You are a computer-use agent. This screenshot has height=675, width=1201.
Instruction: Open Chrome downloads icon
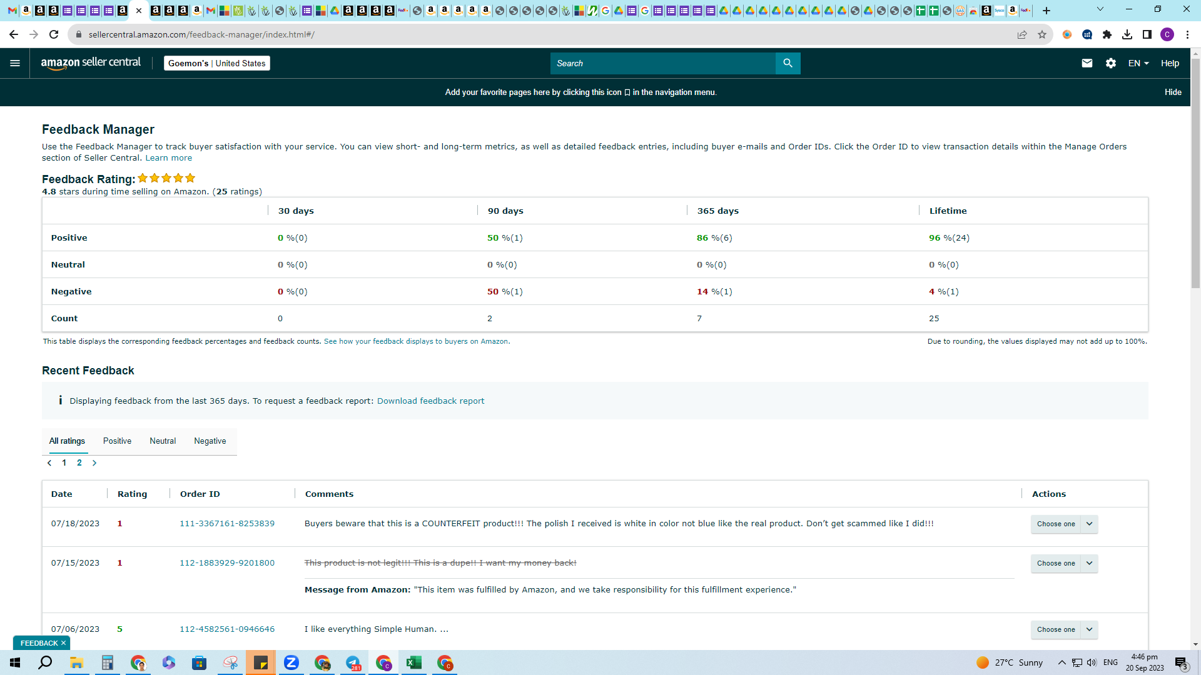1127,34
